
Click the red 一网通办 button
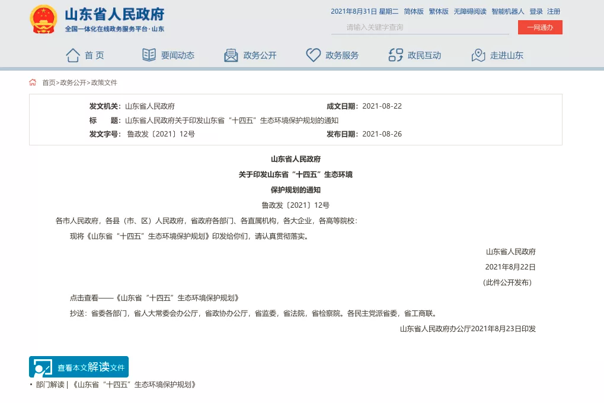click(x=540, y=27)
